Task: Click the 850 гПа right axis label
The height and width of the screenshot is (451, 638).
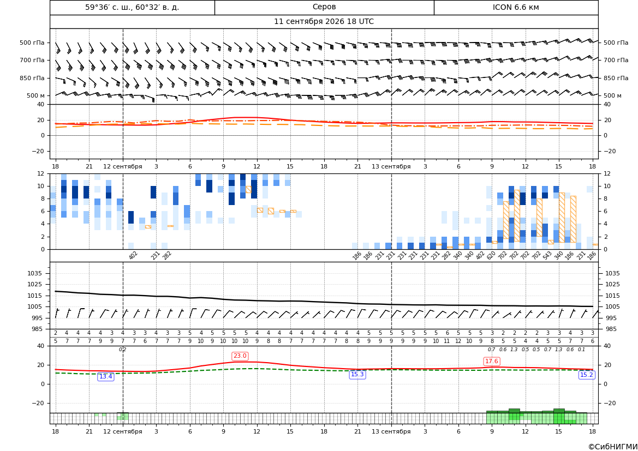Action: click(616, 78)
